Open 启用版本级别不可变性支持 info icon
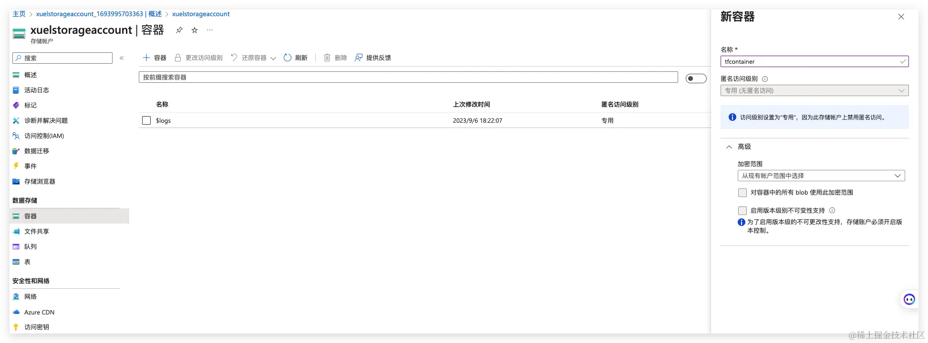This screenshot has height=343, width=928. click(832, 210)
